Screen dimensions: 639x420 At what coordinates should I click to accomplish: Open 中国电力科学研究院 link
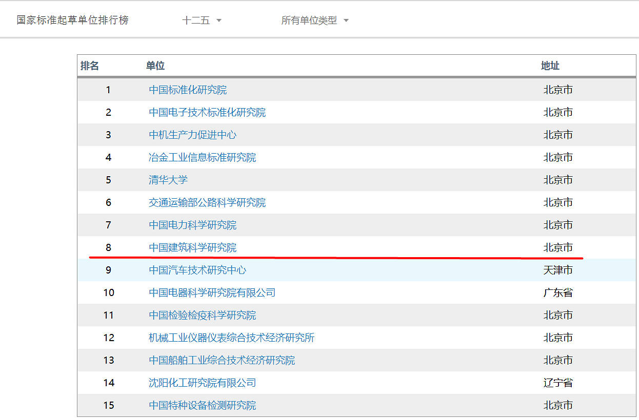coord(193,225)
